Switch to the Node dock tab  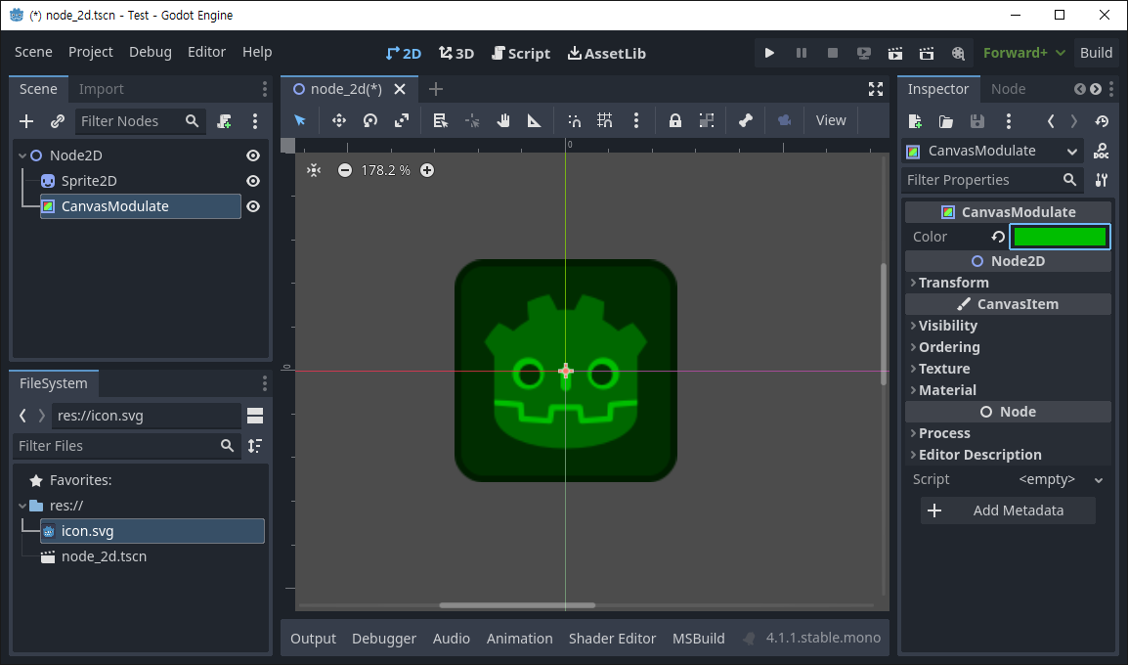coord(1008,89)
